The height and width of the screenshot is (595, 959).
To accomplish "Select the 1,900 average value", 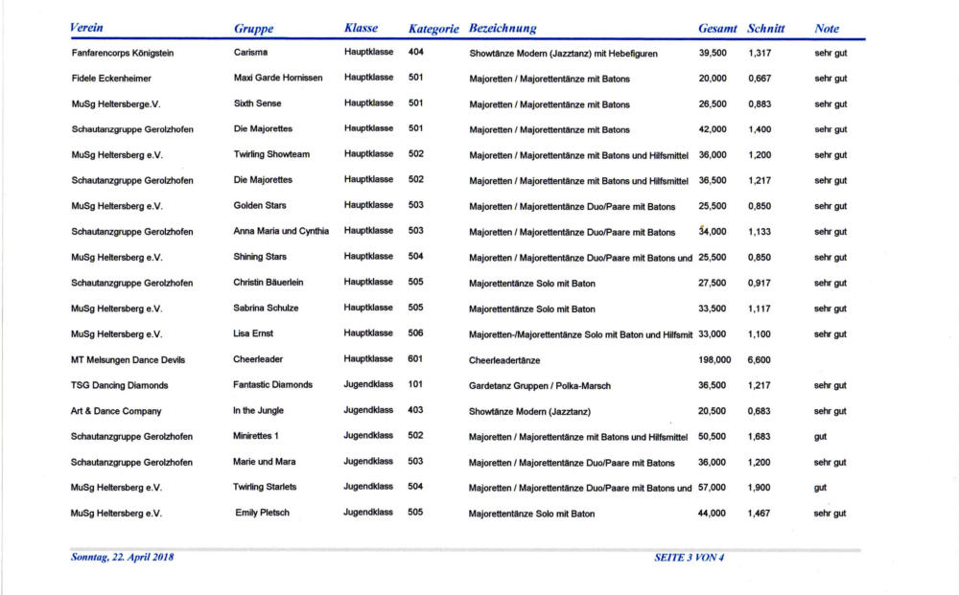I will 759,488.
